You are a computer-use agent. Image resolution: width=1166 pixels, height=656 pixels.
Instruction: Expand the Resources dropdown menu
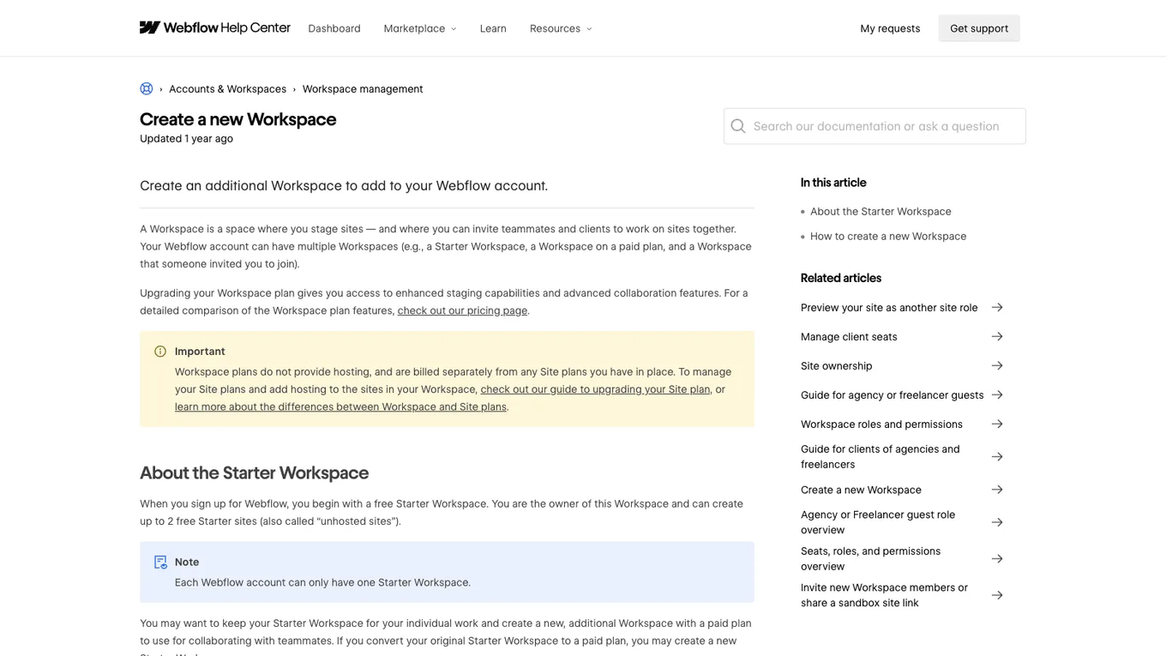coord(561,28)
